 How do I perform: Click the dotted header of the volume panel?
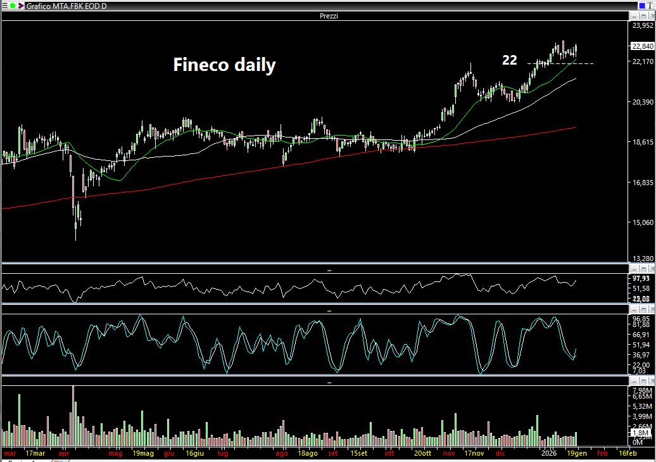pyautogui.click(x=329, y=383)
